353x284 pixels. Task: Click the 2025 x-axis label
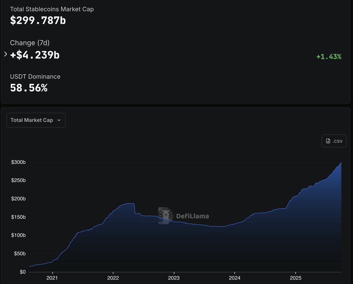(x=295, y=278)
